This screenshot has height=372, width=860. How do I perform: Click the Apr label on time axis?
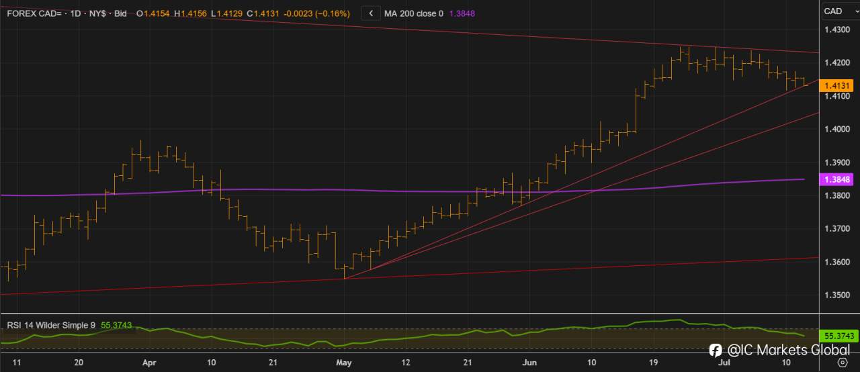(x=148, y=363)
